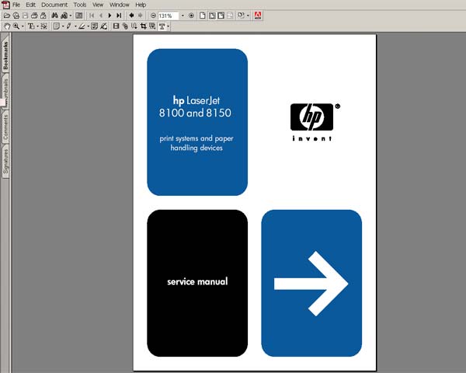Viewport: 466px width, 373px height.
Task: Open the rotate view dropdown arrow
Action: tap(248, 16)
